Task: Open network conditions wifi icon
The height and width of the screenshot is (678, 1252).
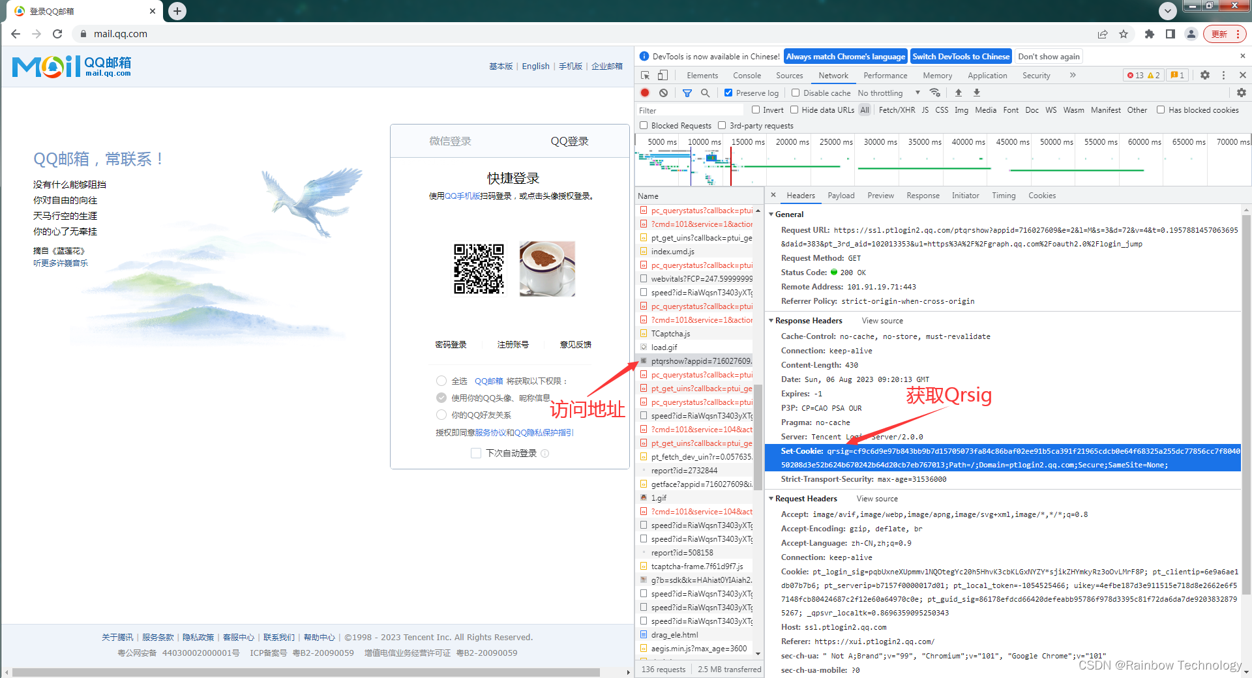Action: coord(935,93)
